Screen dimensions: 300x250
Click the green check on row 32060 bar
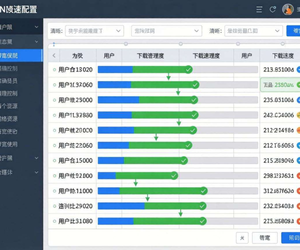click(x=195, y=84)
